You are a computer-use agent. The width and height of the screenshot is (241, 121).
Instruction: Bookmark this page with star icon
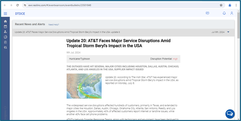[221, 5]
